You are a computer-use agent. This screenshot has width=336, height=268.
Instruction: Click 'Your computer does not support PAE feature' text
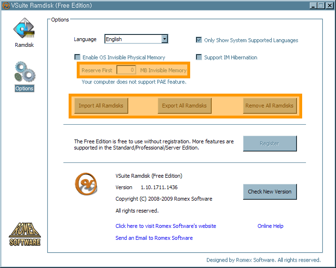tap(134, 82)
